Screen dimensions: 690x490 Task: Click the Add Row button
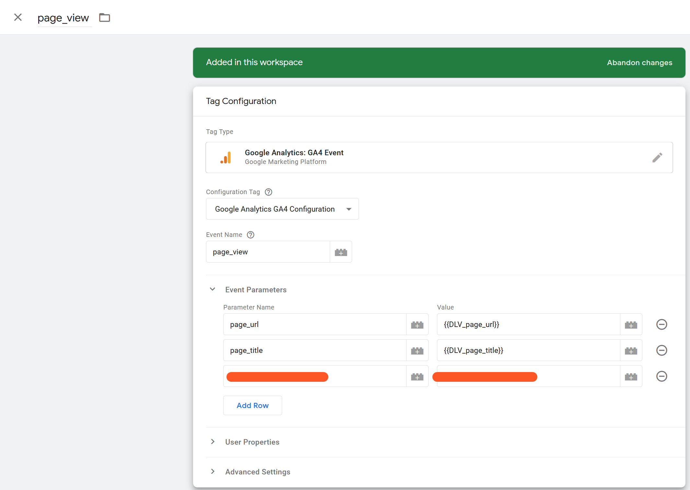(x=252, y=405)
